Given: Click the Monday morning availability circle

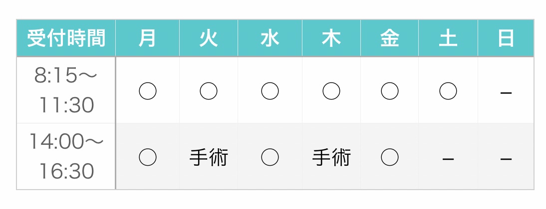Looking at the screenshot, I should pos(147,91).
